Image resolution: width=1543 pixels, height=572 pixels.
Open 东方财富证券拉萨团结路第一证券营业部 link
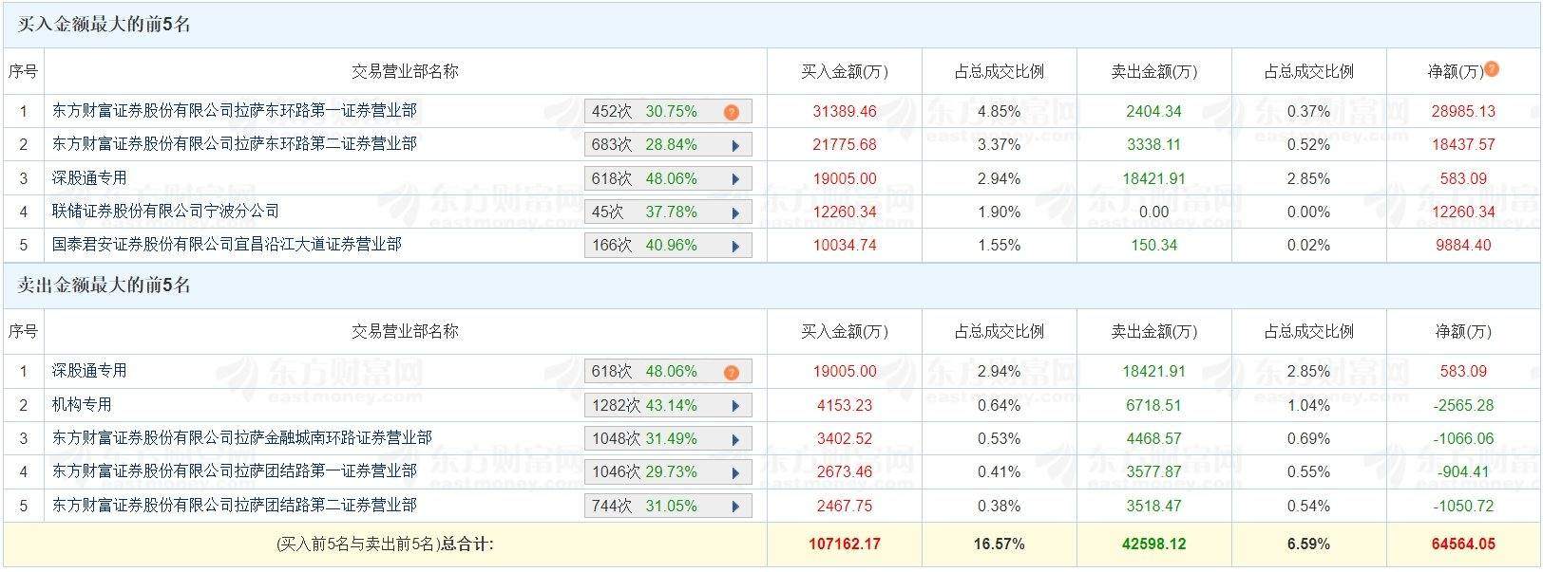point(234,471)
